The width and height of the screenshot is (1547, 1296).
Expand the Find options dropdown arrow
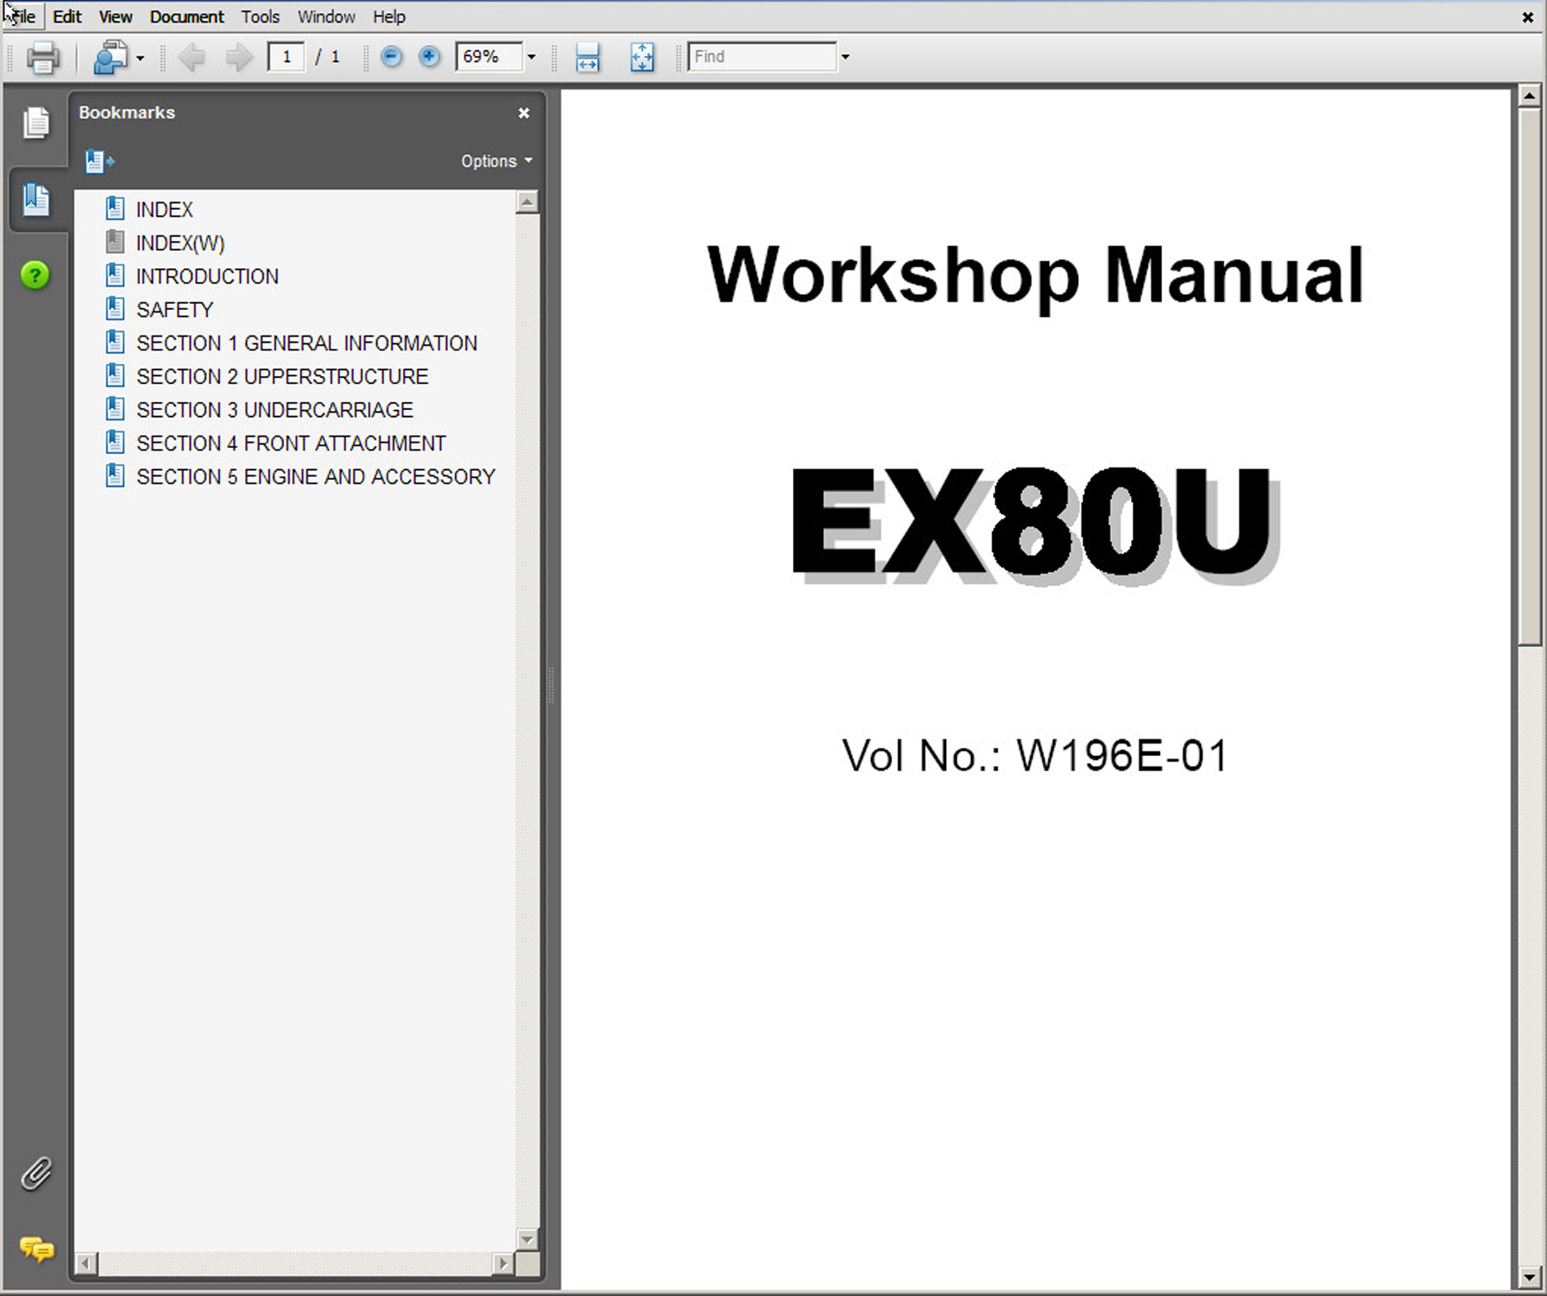[845, 58]
